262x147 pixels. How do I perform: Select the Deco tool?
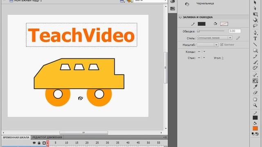pos(255,68)
